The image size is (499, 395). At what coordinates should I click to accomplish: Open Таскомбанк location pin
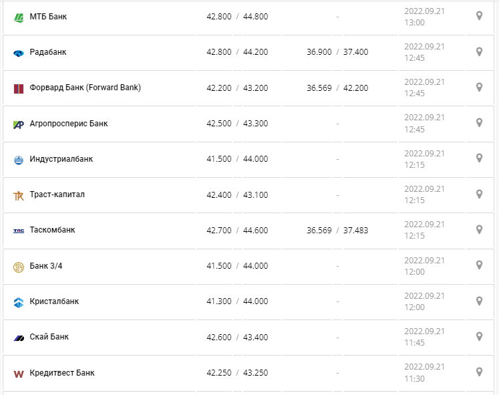479,229
